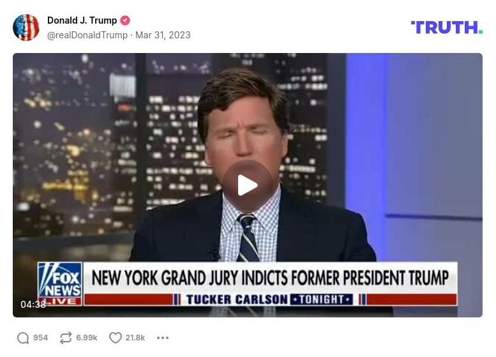Like the post with the heart icon
This screenshot has height=357, width=496.
(x=116, y=338)
